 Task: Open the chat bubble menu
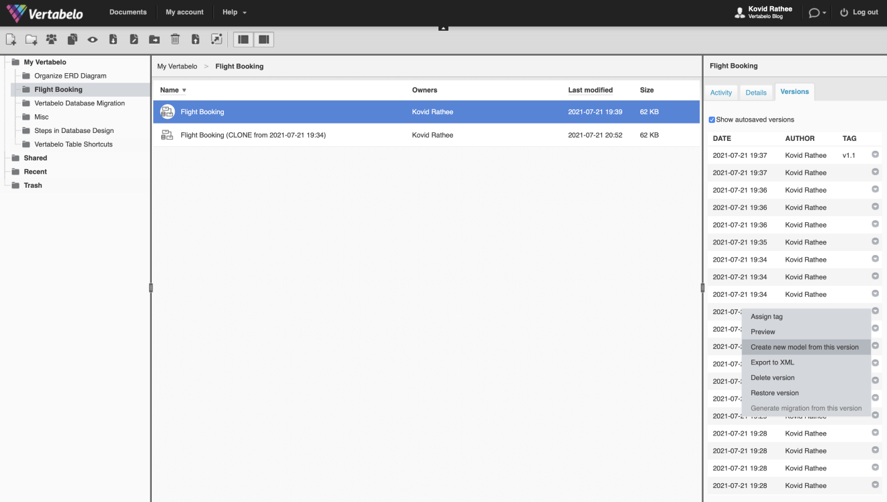817,12
